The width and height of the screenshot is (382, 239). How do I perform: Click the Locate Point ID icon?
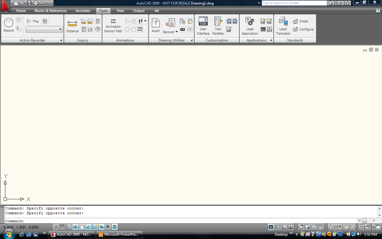(90, 29)
